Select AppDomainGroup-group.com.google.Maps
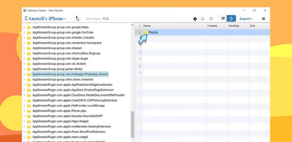 [x=61, y=27]
